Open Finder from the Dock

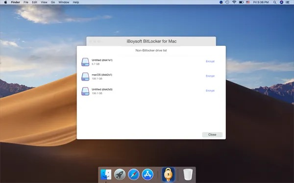pos(106,174)
